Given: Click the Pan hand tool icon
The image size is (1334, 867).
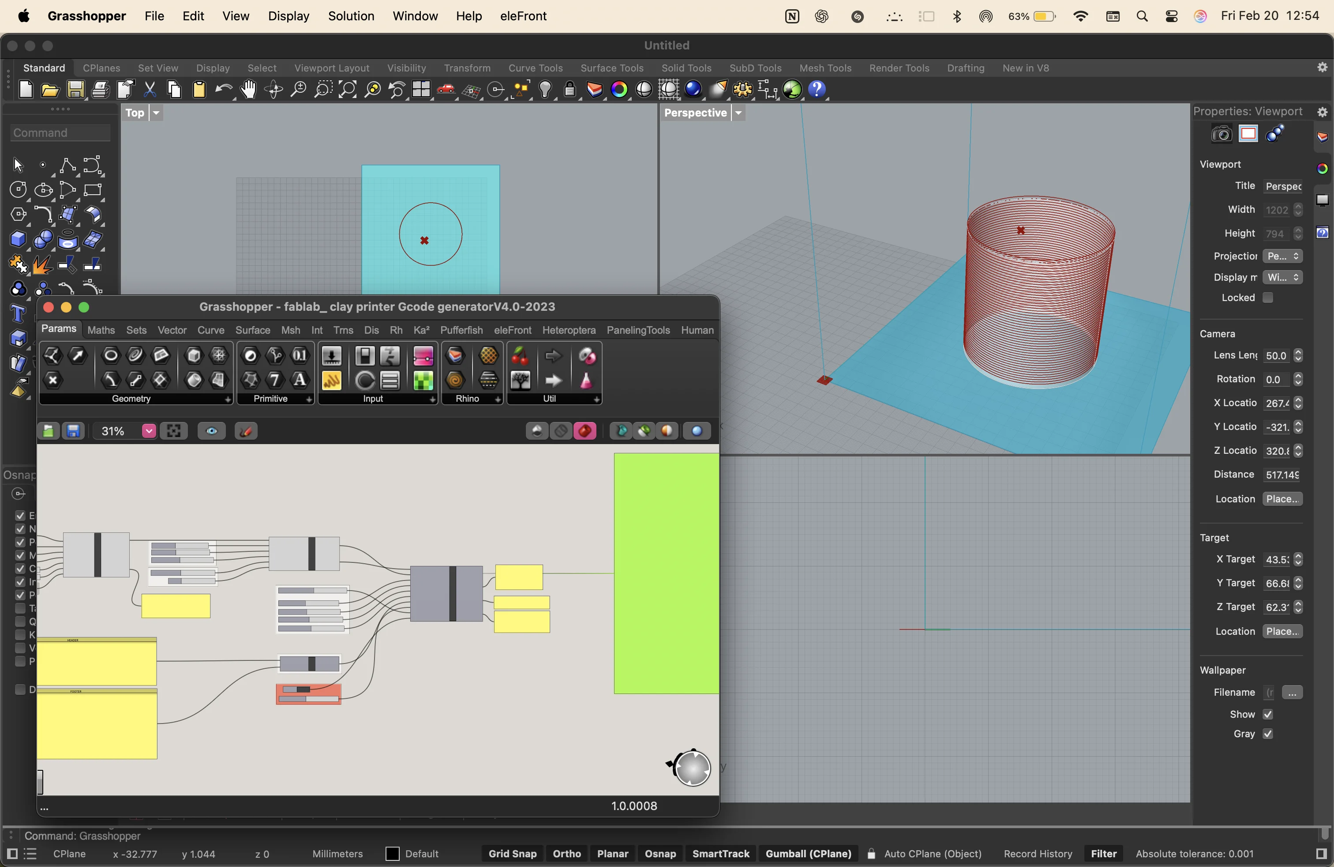Looking at the screenshot, I should [248, 90].
